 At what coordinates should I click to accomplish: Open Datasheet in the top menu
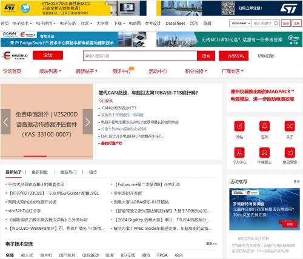[175, 23]
